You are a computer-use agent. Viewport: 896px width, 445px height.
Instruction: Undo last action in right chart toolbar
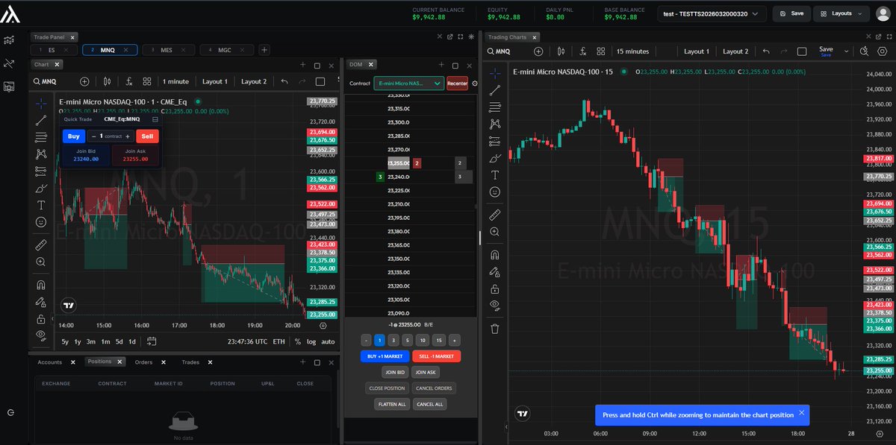(765, 51)
